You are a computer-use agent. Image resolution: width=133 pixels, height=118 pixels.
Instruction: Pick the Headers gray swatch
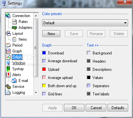click(x=89, y=61)
